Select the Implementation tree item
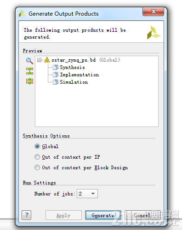182x230 pixels. coord(80,75)
